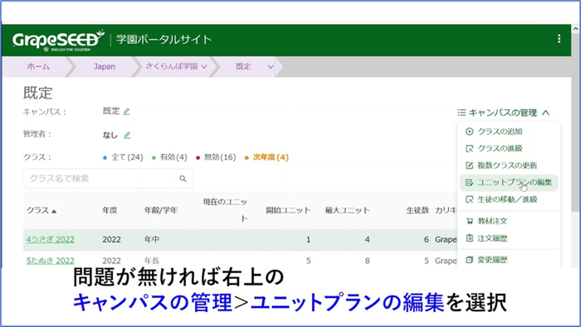The height and width of the screenshot is (327, 581).
Task: Click the 生徒数 column header
Action: pos(417,210)
